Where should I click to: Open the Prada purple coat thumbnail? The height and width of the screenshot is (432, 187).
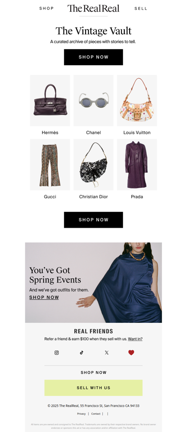[x=137, y=165]
